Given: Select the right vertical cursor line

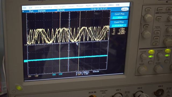Looking at the screenshot, I should click(x=79, y=41).
